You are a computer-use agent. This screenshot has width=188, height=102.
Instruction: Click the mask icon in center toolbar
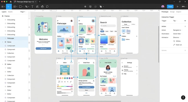click(x=90, y=7)
